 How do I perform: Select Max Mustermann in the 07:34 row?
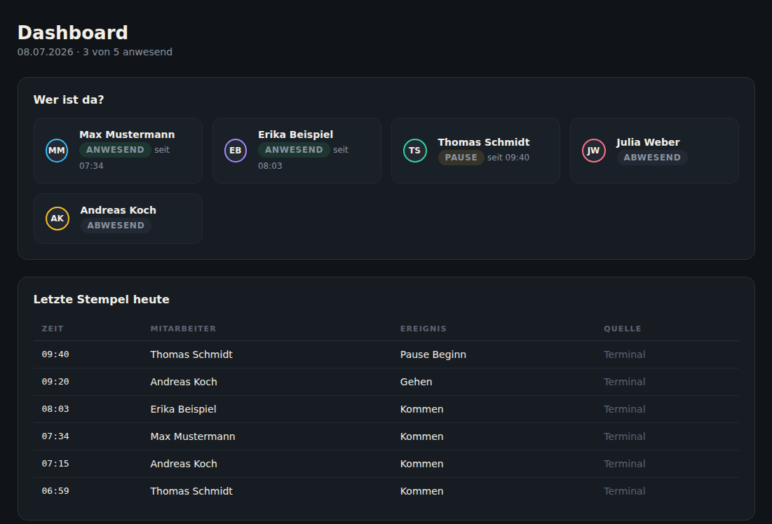pos(193,436)
